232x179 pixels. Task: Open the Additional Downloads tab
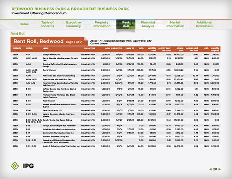(x=204, y=24)
